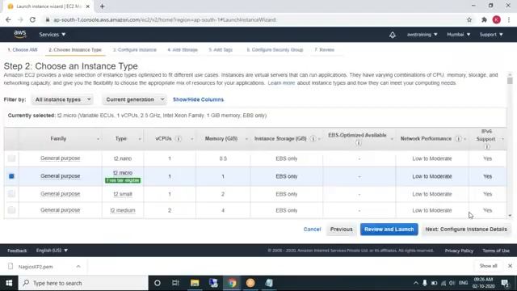Viewport: 517px width, 291px height.
Task: Go back in browser history
Action: click(x=8, y=19)
